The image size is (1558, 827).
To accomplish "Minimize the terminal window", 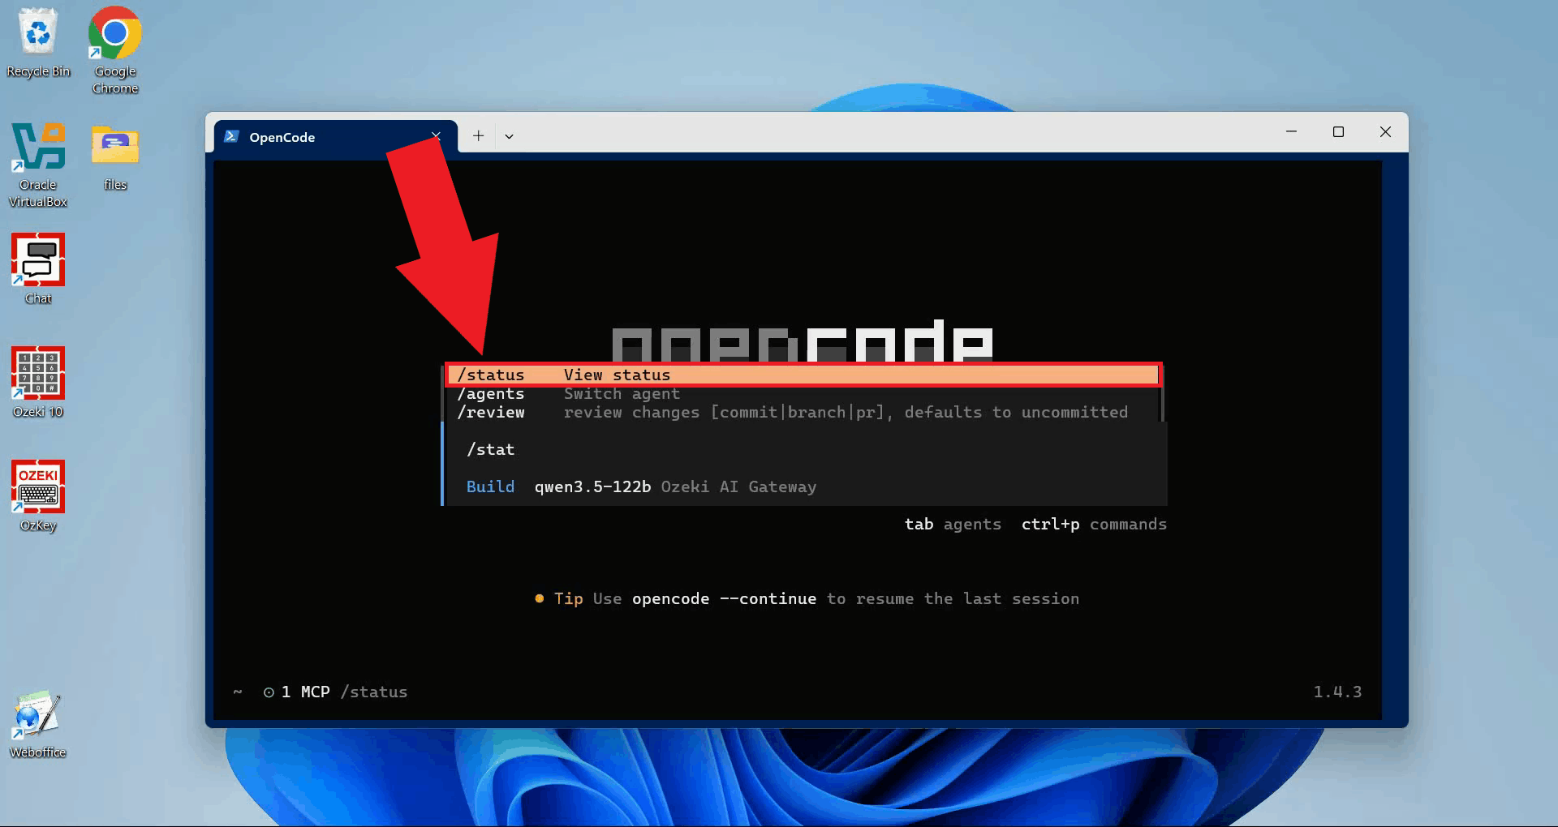I will click(1291, 131).
